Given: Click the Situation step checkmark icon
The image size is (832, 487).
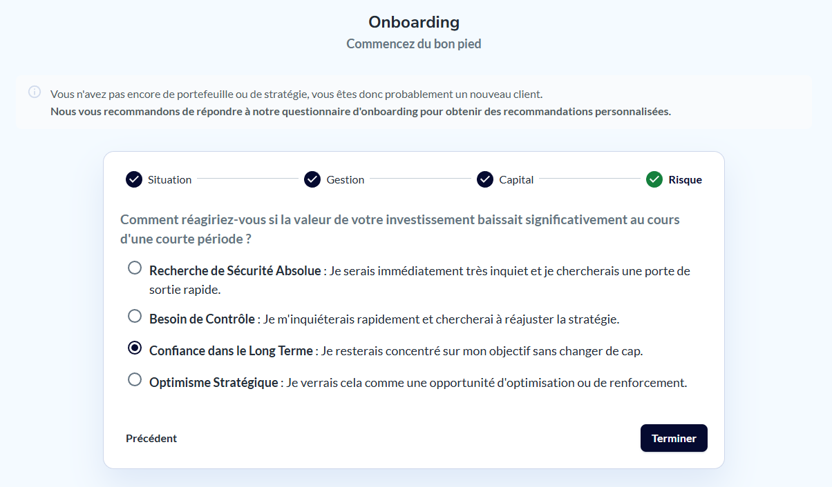Looking at the screenshot, I should click(133, 179).
